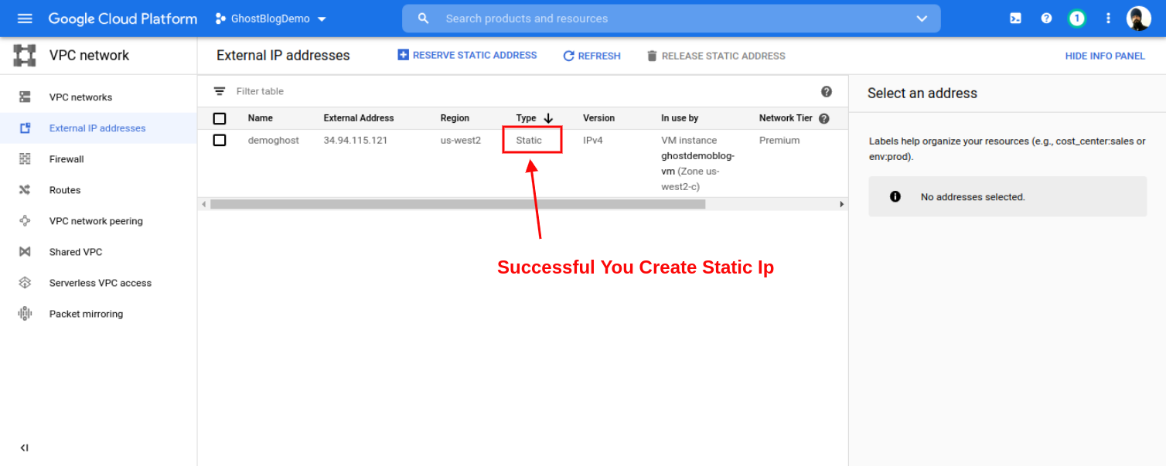Click the Network Tier help icon
This screenshot has height=466, width=1166.
coord(823,118)
